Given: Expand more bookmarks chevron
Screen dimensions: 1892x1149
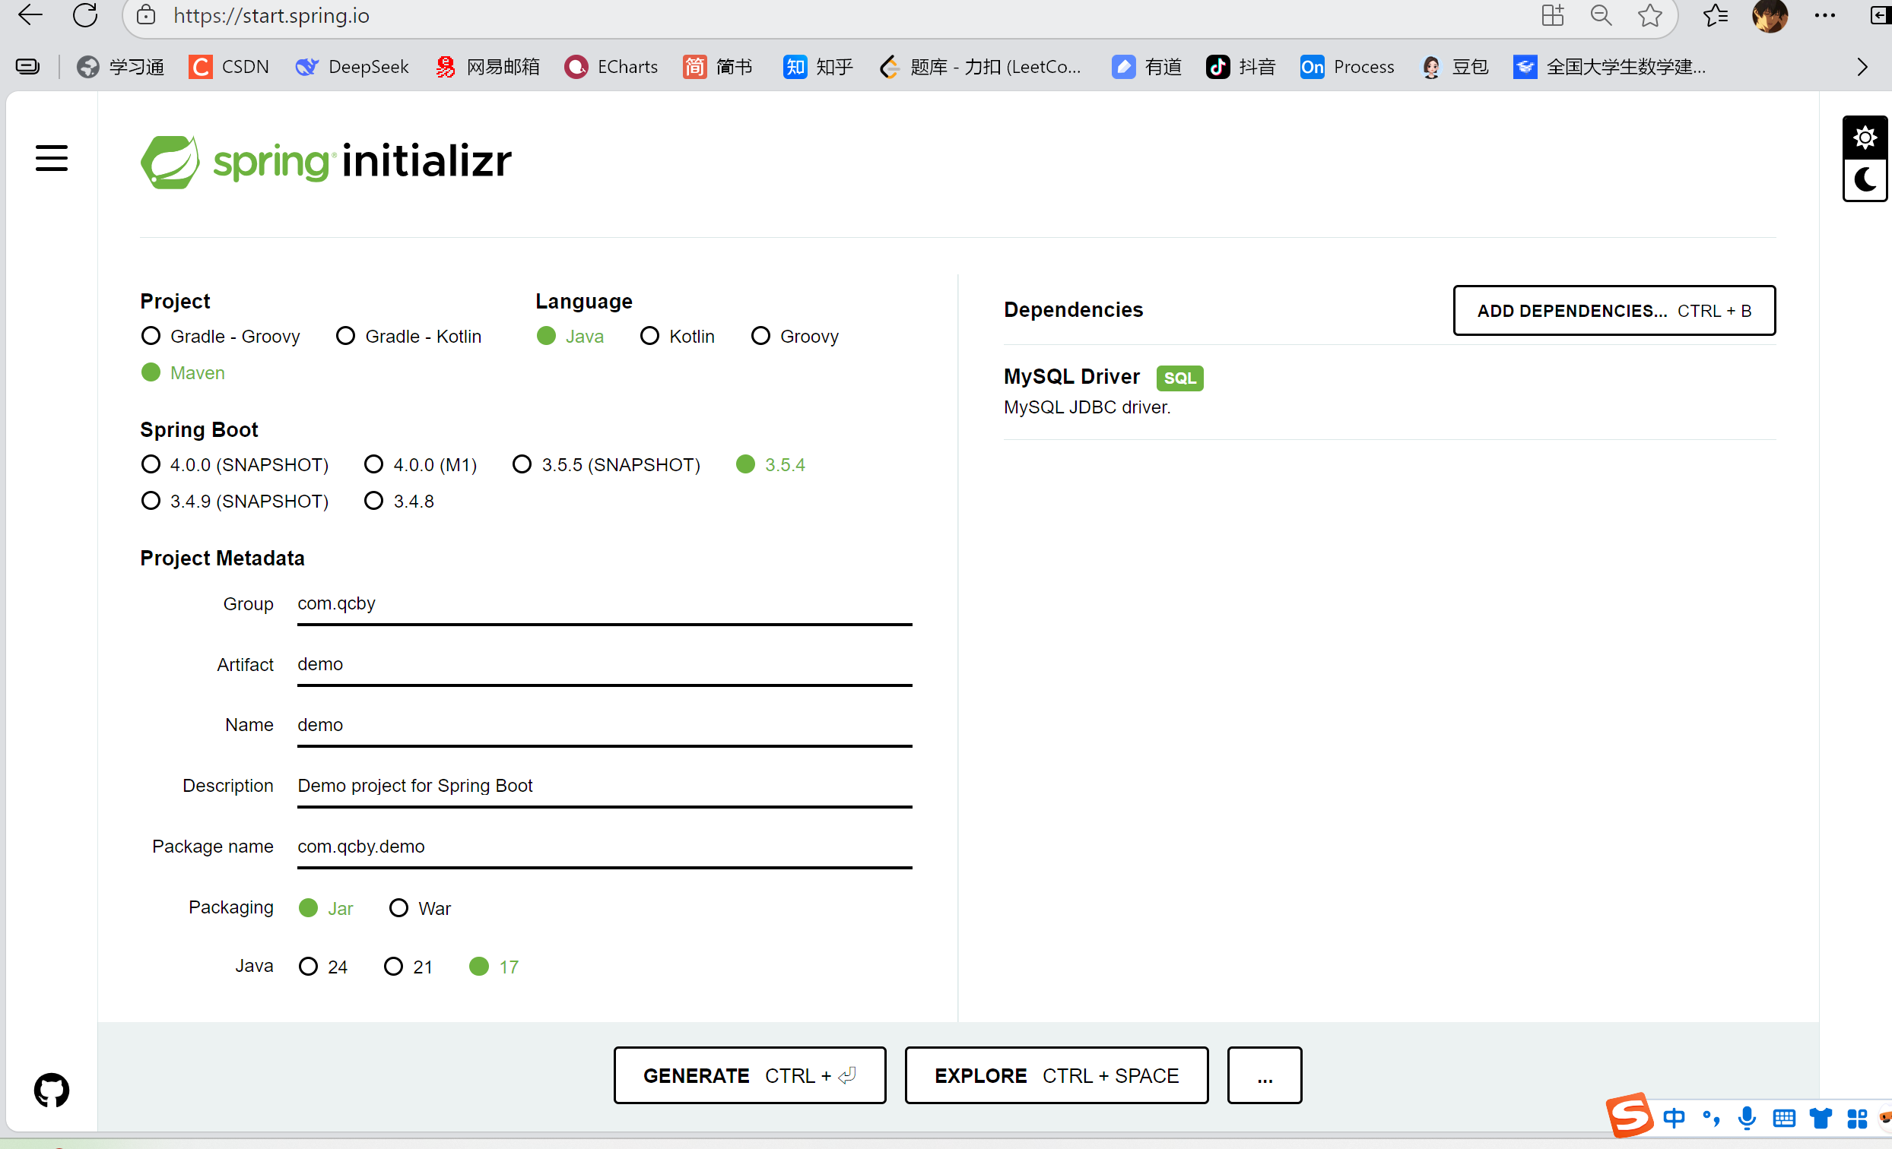Looking at the screenshot, I should 1862,67.
